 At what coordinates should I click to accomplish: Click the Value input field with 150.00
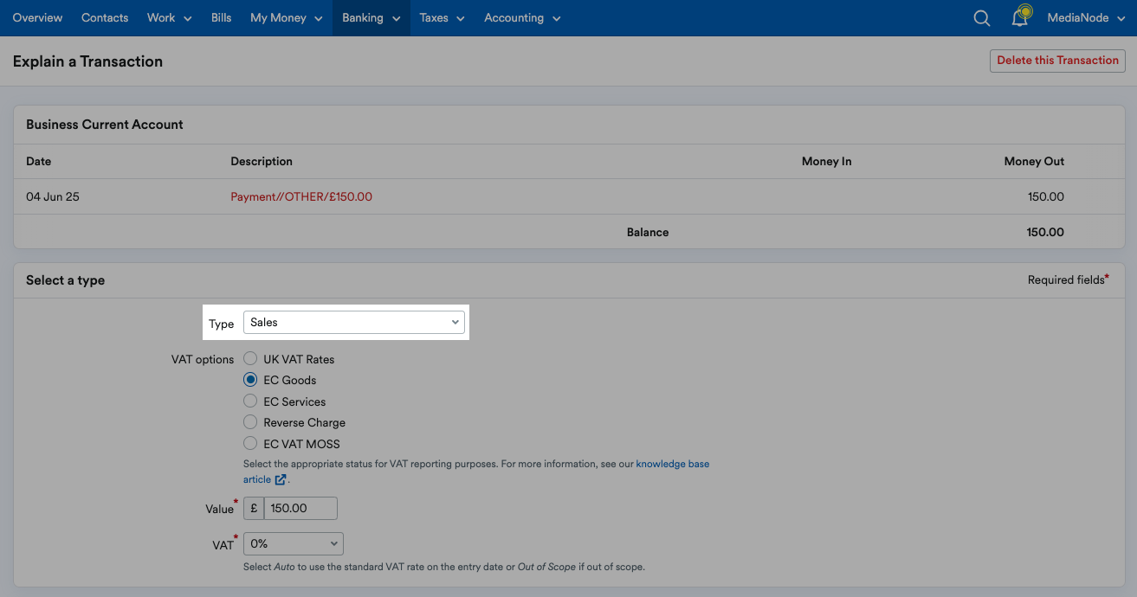coord(300,508)
